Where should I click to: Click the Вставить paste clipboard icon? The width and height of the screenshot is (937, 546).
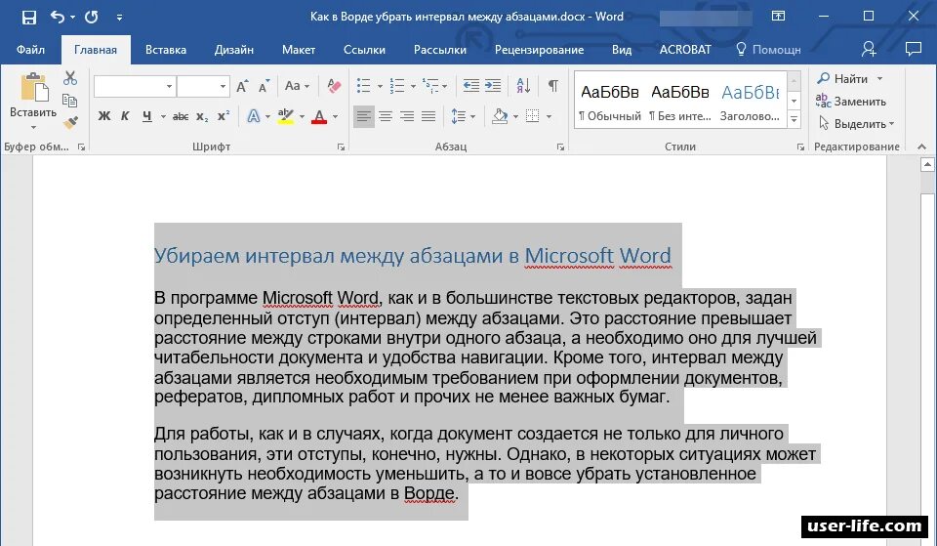pos(33,87)
